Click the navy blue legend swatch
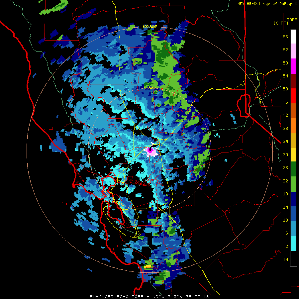Image resolution: width=299 pixels, height=299 pixels. coord(293,199)
